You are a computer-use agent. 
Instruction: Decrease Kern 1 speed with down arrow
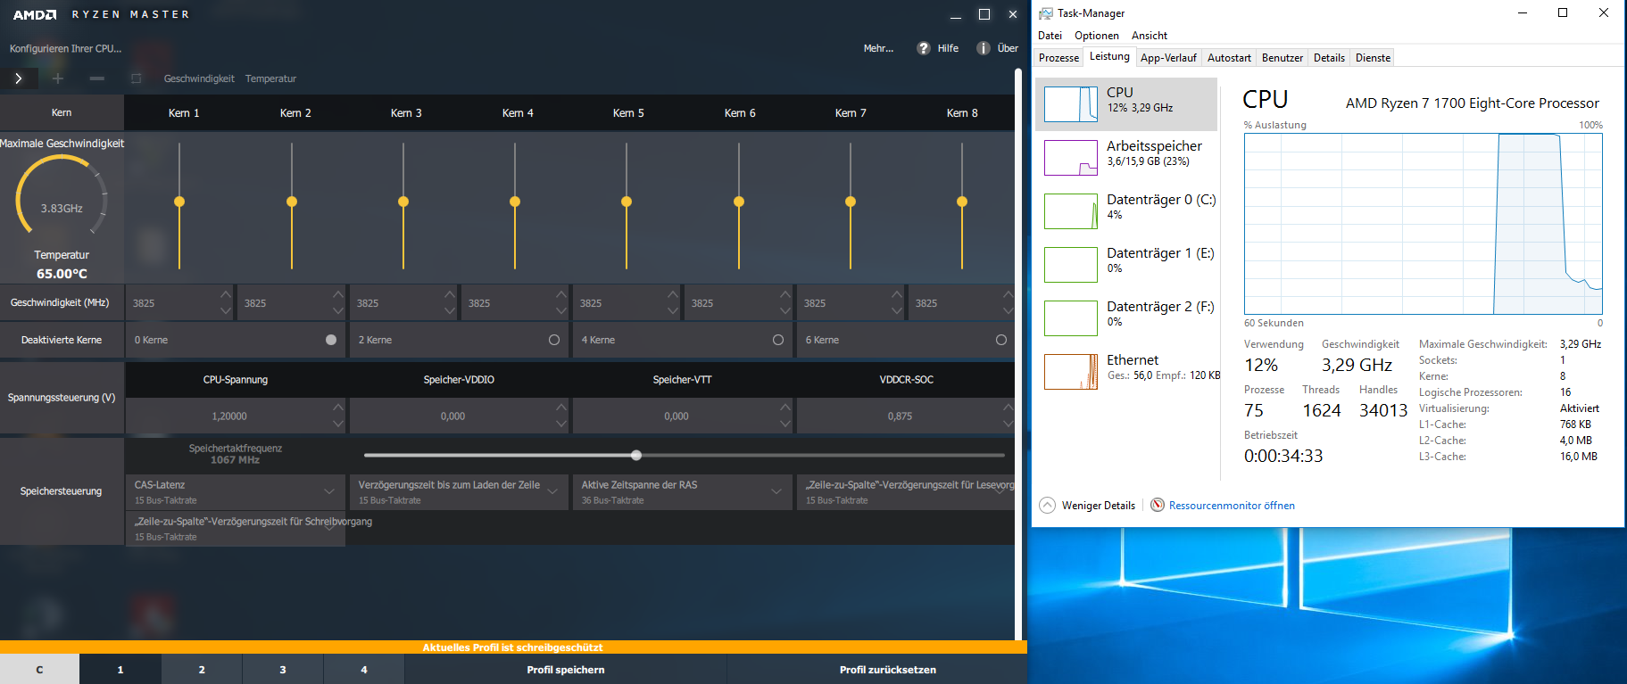coord(226,310)
